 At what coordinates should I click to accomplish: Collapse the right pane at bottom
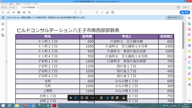[189, 100]
